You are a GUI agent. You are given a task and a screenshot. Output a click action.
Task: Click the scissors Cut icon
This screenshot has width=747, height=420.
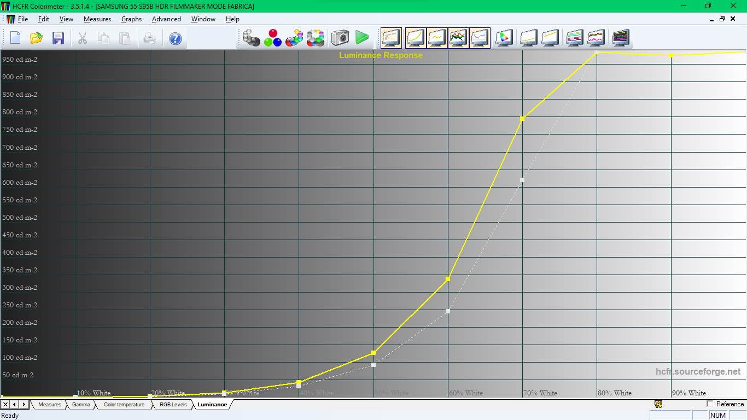(83, 38)
